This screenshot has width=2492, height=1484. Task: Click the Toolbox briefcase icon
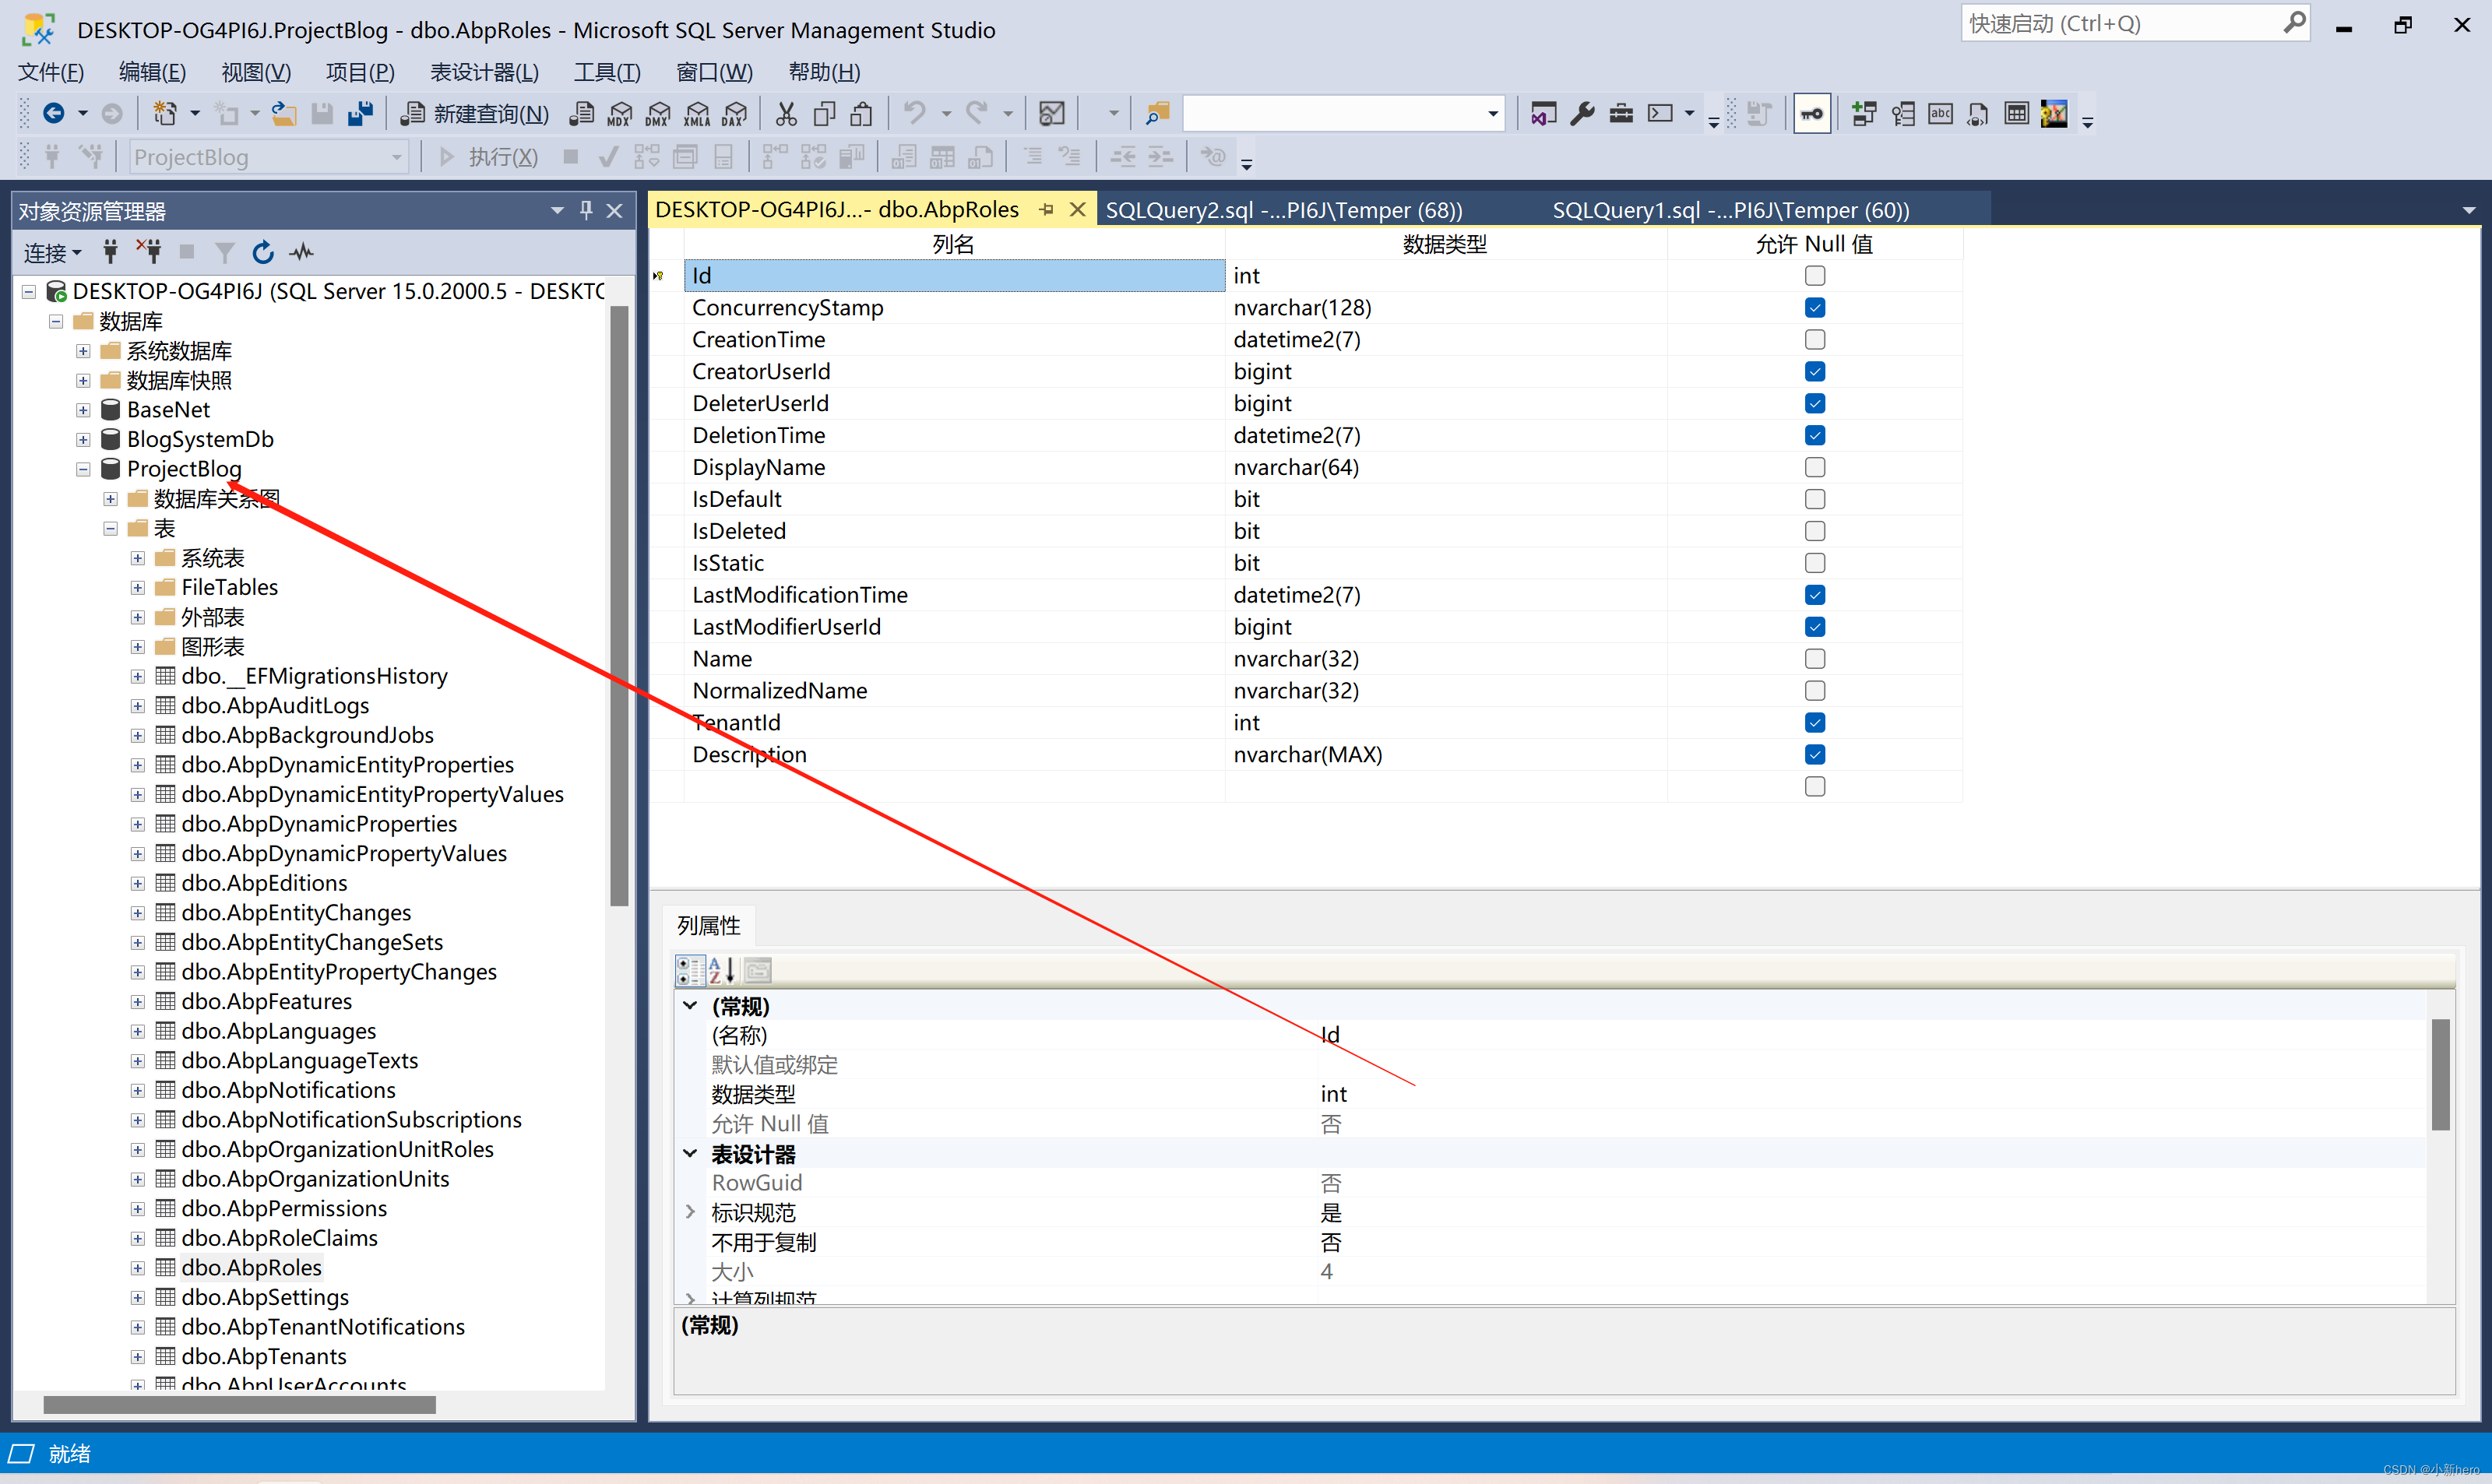point(1621,114)
